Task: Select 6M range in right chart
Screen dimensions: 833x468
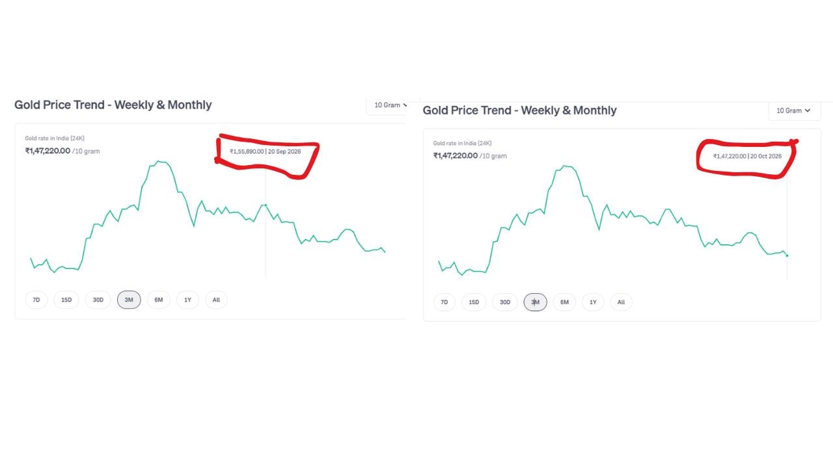Action: (564, 302)
